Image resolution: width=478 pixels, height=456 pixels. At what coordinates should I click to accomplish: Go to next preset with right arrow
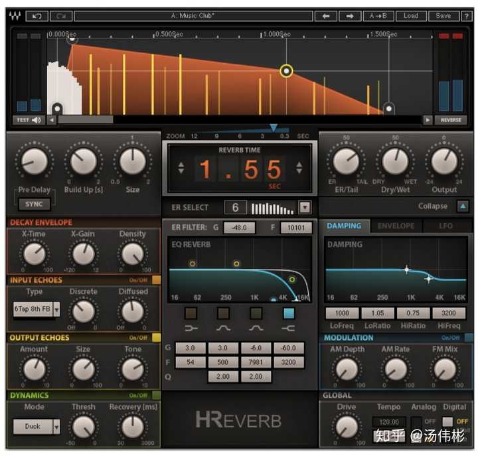(350, 16)
